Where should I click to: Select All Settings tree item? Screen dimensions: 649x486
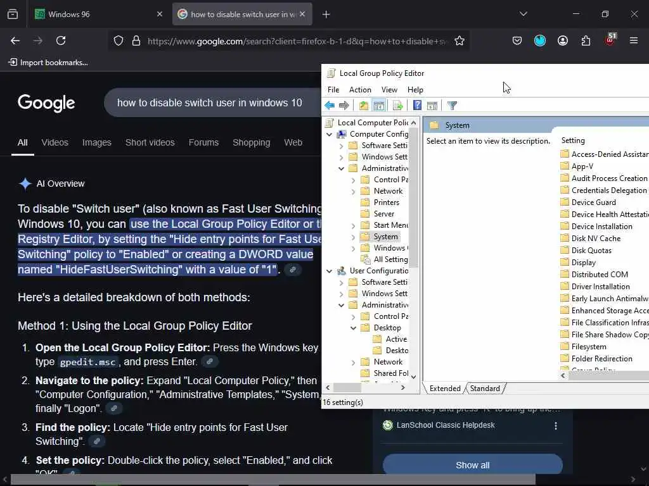(x=385, y=259)
